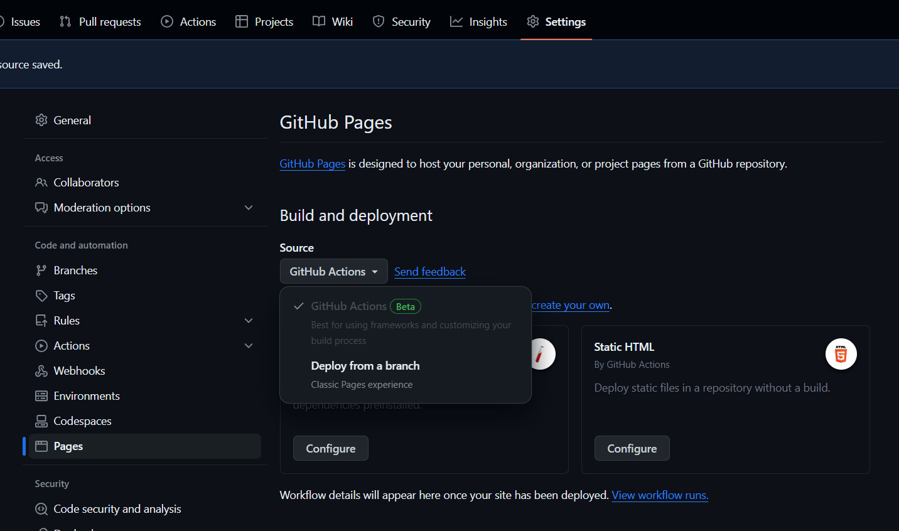Screen dimensions: 899x531
Task: Open Branches settings page
Action: tap(145, 271)
